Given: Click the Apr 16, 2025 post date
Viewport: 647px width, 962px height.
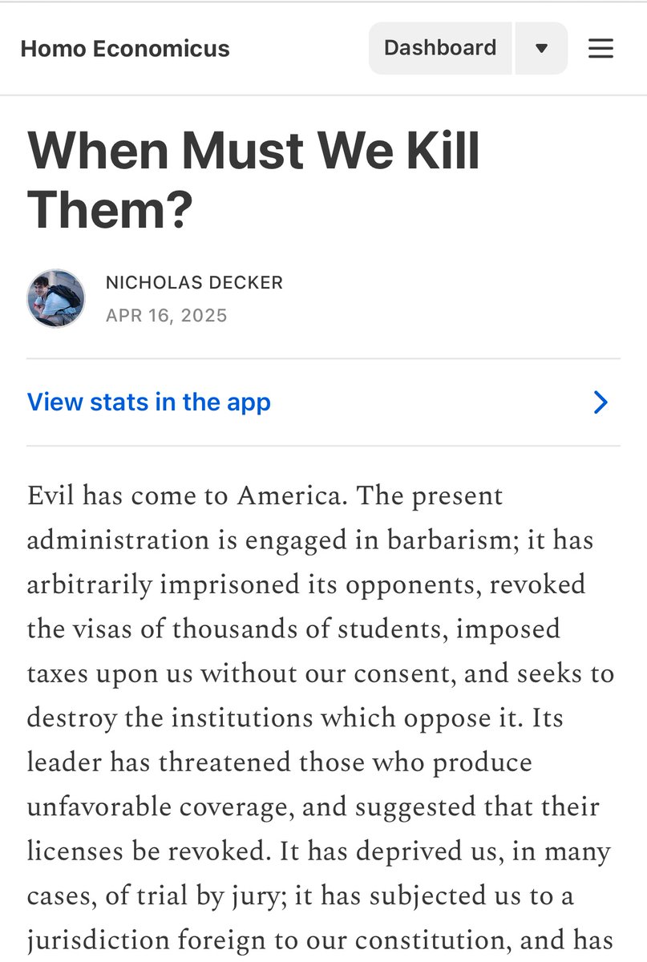Looking at the screenshot, I should (167, 315).
